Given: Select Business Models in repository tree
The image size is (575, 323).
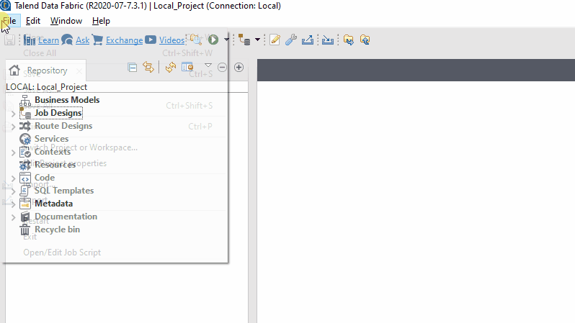Looking at the screenshot, I should (66, 100).
